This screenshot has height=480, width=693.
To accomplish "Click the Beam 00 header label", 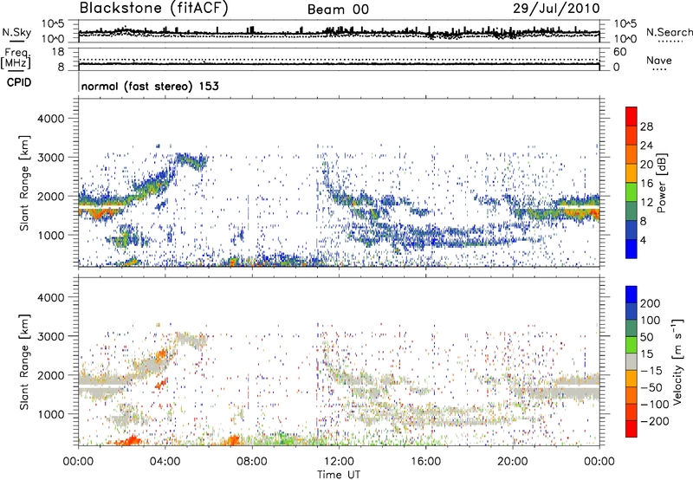I will [x=338, y=10].
